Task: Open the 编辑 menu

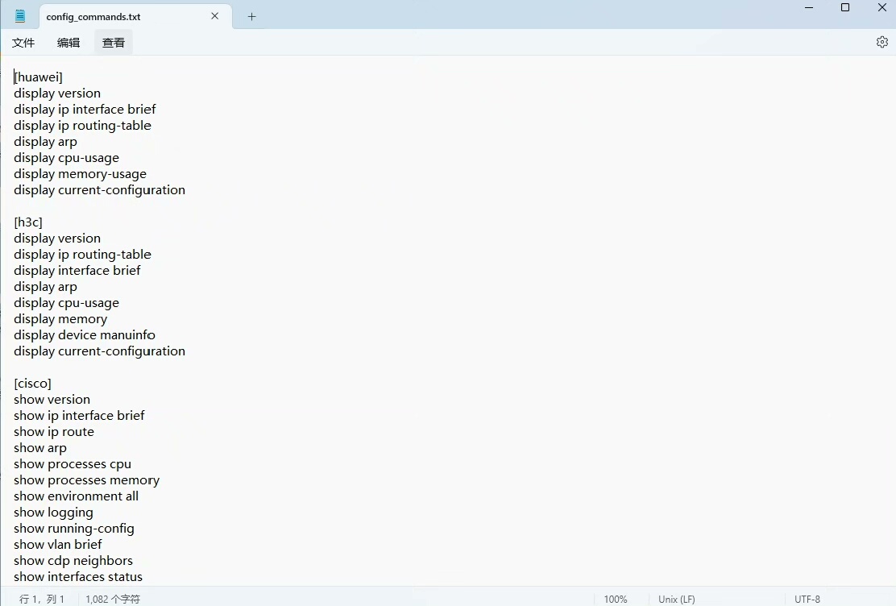Action: [x=68, y=43]
